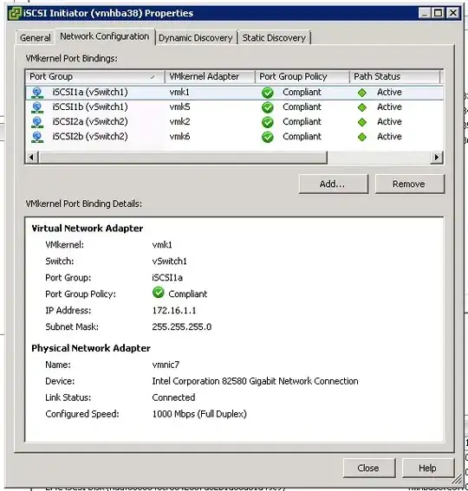The height and width of the screenshot is (491, 468).
Task: Click the iSCSI2b port group network icon
Action: 37,137
